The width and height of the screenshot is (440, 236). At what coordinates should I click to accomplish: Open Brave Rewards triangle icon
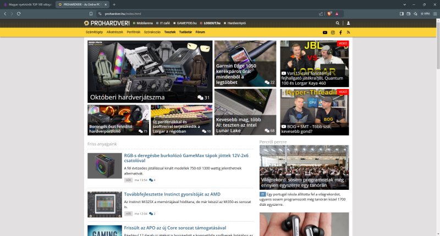click(x=337, y=14)
